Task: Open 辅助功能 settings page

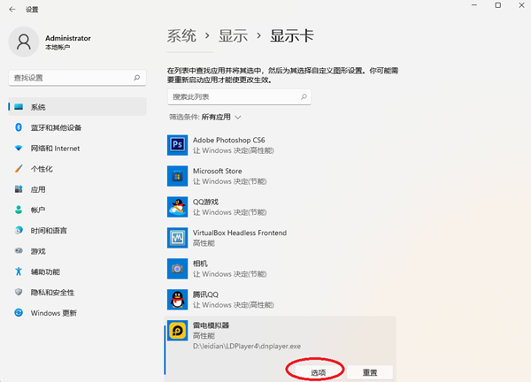Action: [x=78, y=271]
